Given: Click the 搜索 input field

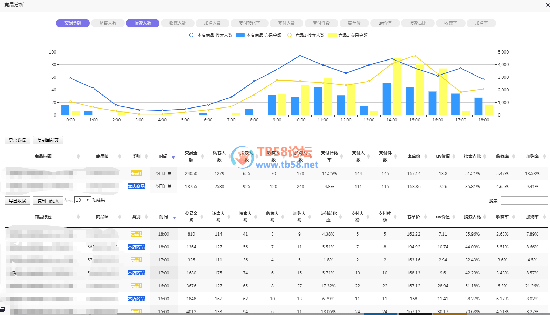Looking at the screenshot, I should 524,201.
